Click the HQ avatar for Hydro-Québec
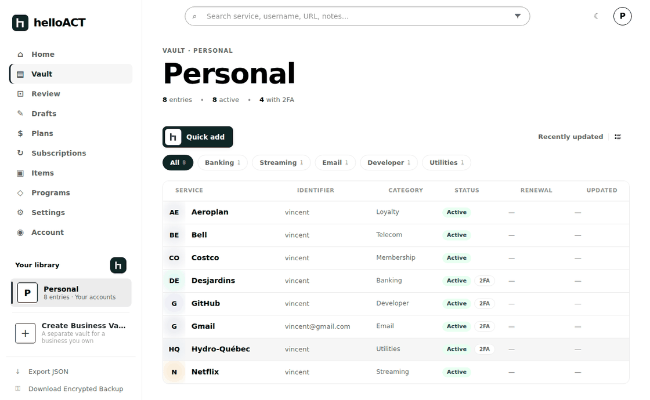The height and width of the screenshot is (400, 650). coord(174,349)
